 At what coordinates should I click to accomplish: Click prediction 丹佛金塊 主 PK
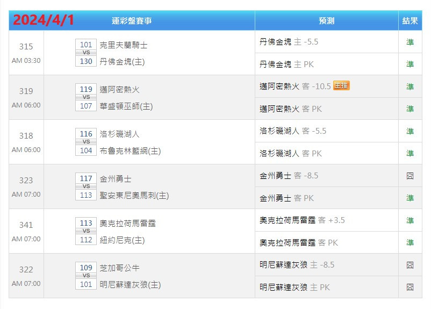(x=286, y=64)
